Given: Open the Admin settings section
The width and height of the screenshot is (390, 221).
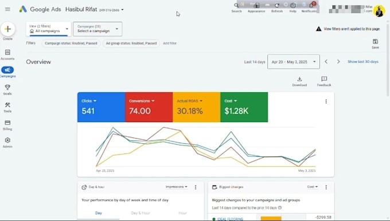Looking at the screenshot, I should (7, 143).
